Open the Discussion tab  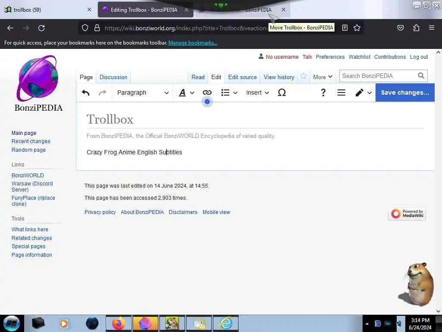[114, 77]
